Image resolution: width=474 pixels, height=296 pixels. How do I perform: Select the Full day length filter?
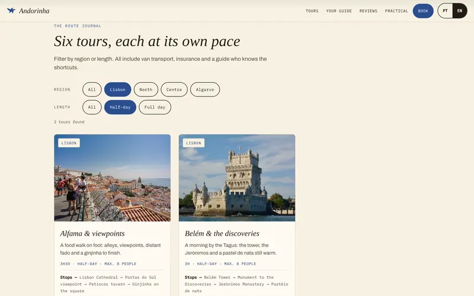[x=155, y=107]
